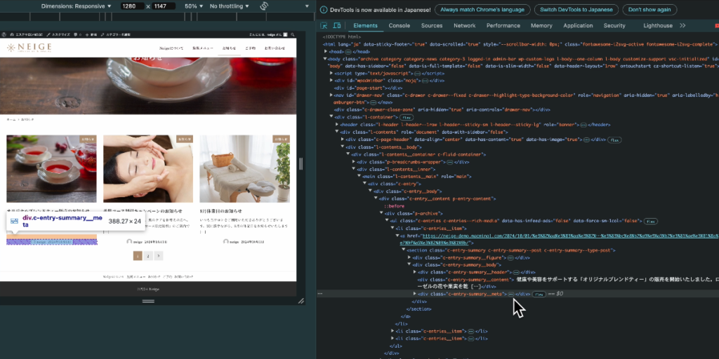
Task: Click Always match Chrome's language button
Action: tap(482, 10)
